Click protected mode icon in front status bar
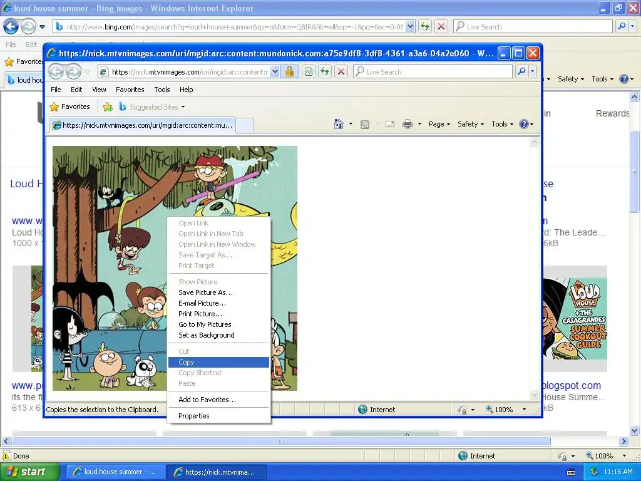This screenshot has height=481, width=641. pyautogui.click(x=462, y=410)
